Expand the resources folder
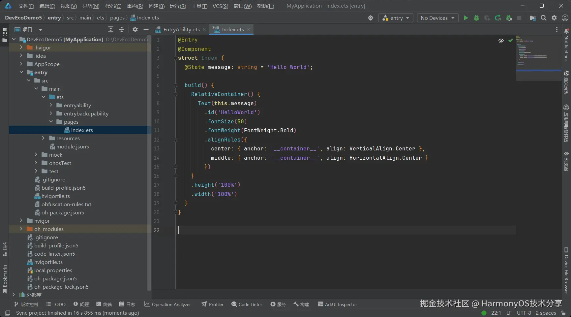Viewport: 571px width, 317px height. [x=43, y=138]
